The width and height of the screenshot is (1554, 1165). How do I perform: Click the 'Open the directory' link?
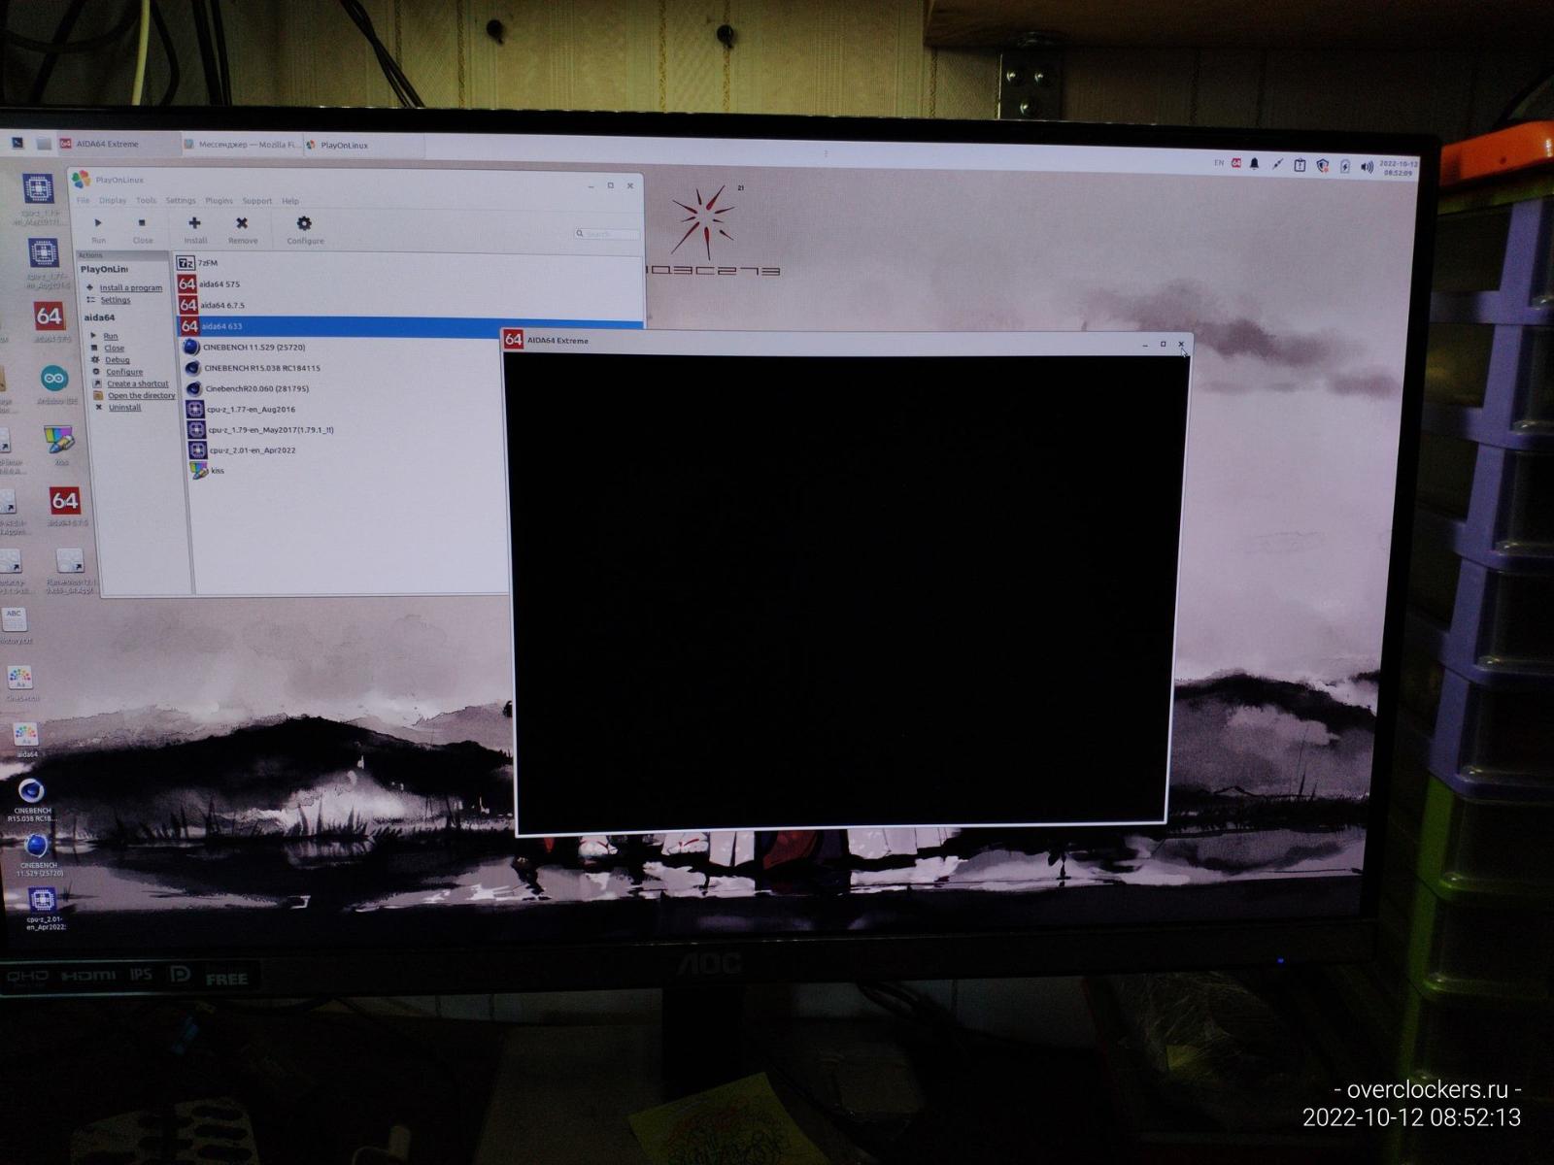tap(142, 396)
